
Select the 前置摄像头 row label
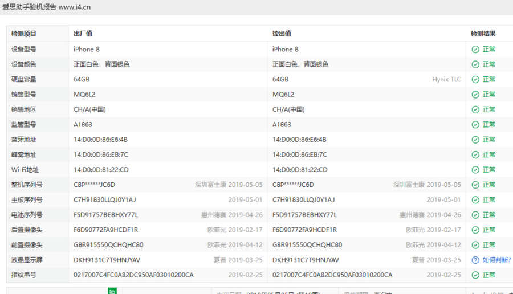pyautogui.click(x=27, y=245)
